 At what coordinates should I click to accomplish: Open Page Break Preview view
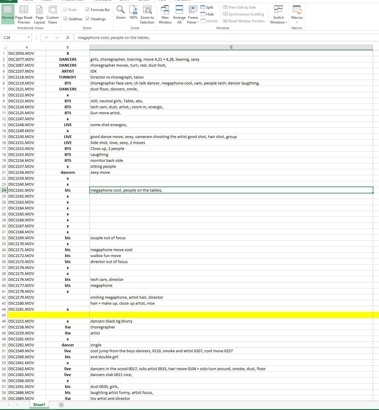click(24, 14)
